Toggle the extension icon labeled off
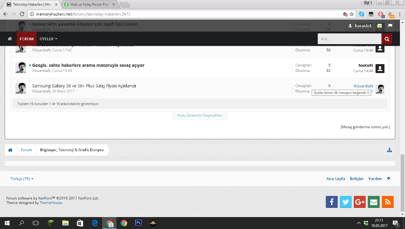Viewport: 405px width, 229px height. 391,14
